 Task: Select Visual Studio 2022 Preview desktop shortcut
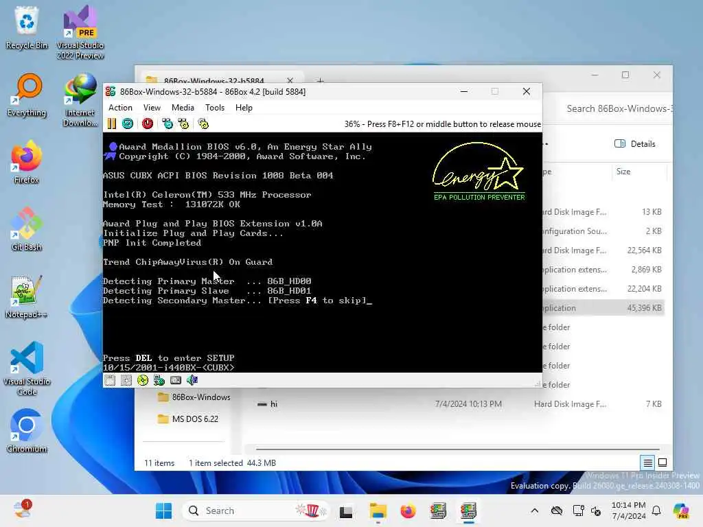tap(80, 32)
